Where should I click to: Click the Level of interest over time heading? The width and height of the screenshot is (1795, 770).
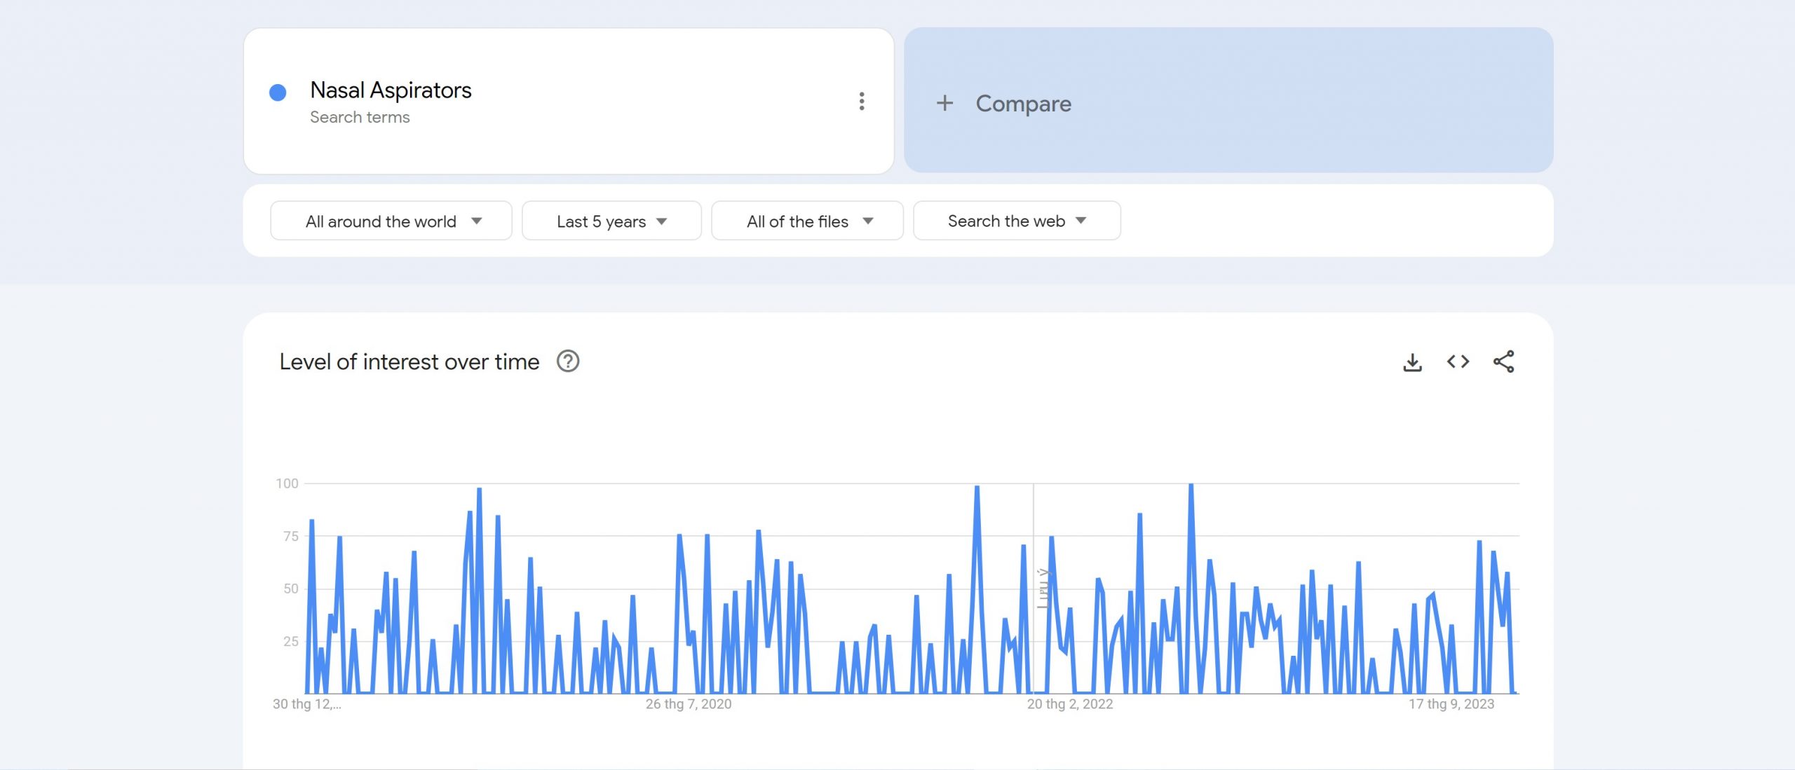pyautogui.click(x=409, y=362)
